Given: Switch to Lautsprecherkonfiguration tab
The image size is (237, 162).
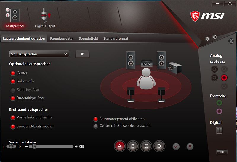Looking at the screenshot, I should click(24, 38).
